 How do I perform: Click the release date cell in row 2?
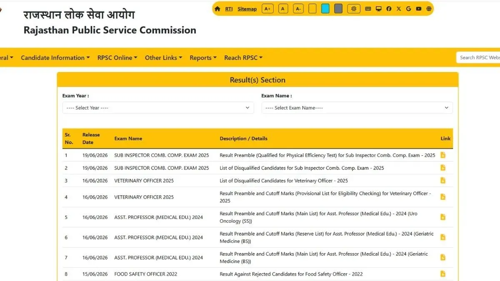[95, 168]
